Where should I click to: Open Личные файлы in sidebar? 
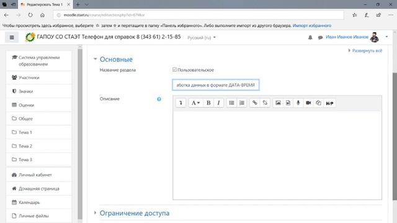39,216
